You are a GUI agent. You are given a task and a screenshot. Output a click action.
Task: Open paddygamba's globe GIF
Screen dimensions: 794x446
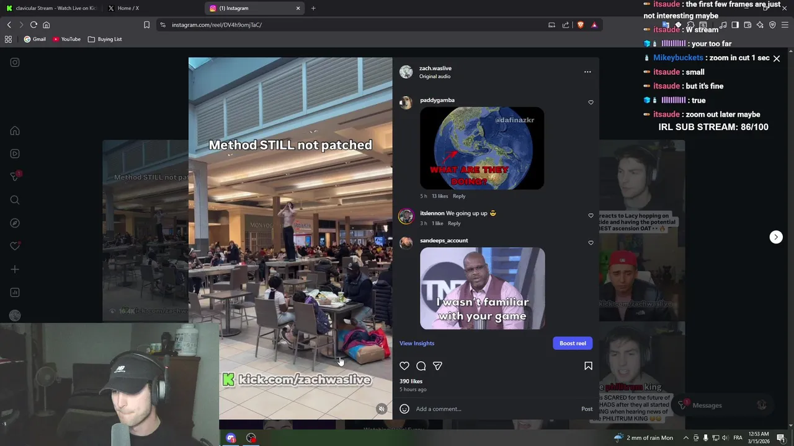pyautogui.click(x=482, y=148)
